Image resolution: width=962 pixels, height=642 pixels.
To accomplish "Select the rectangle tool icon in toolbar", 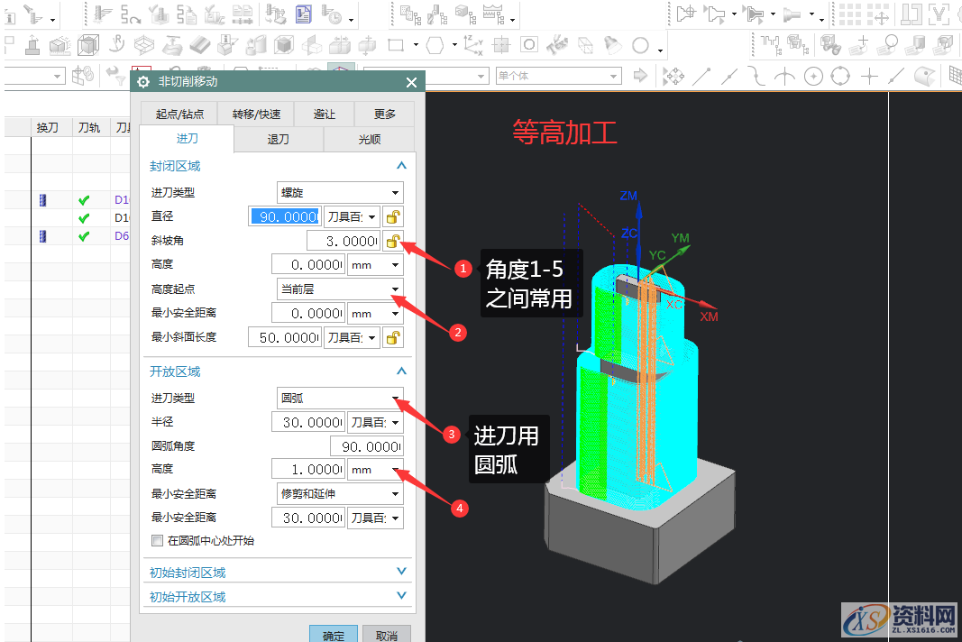I will click(394, 44).
